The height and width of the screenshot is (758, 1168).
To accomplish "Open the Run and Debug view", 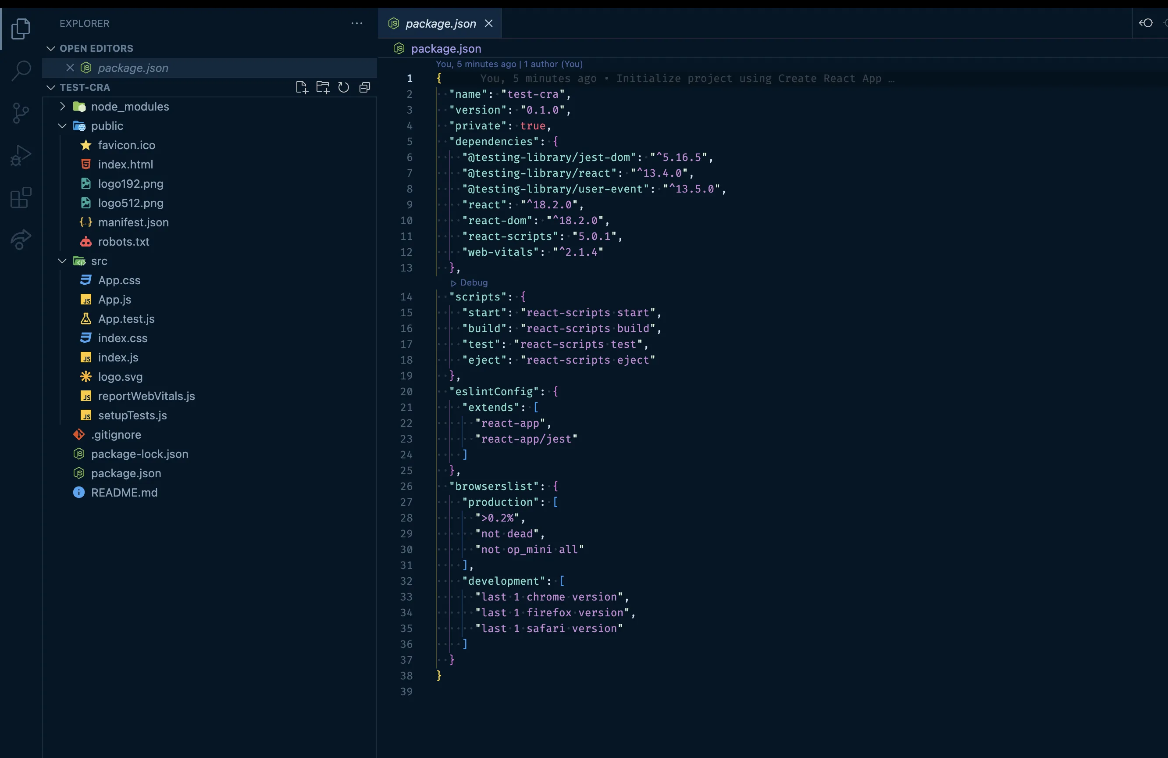I will (x=21, y=155).
